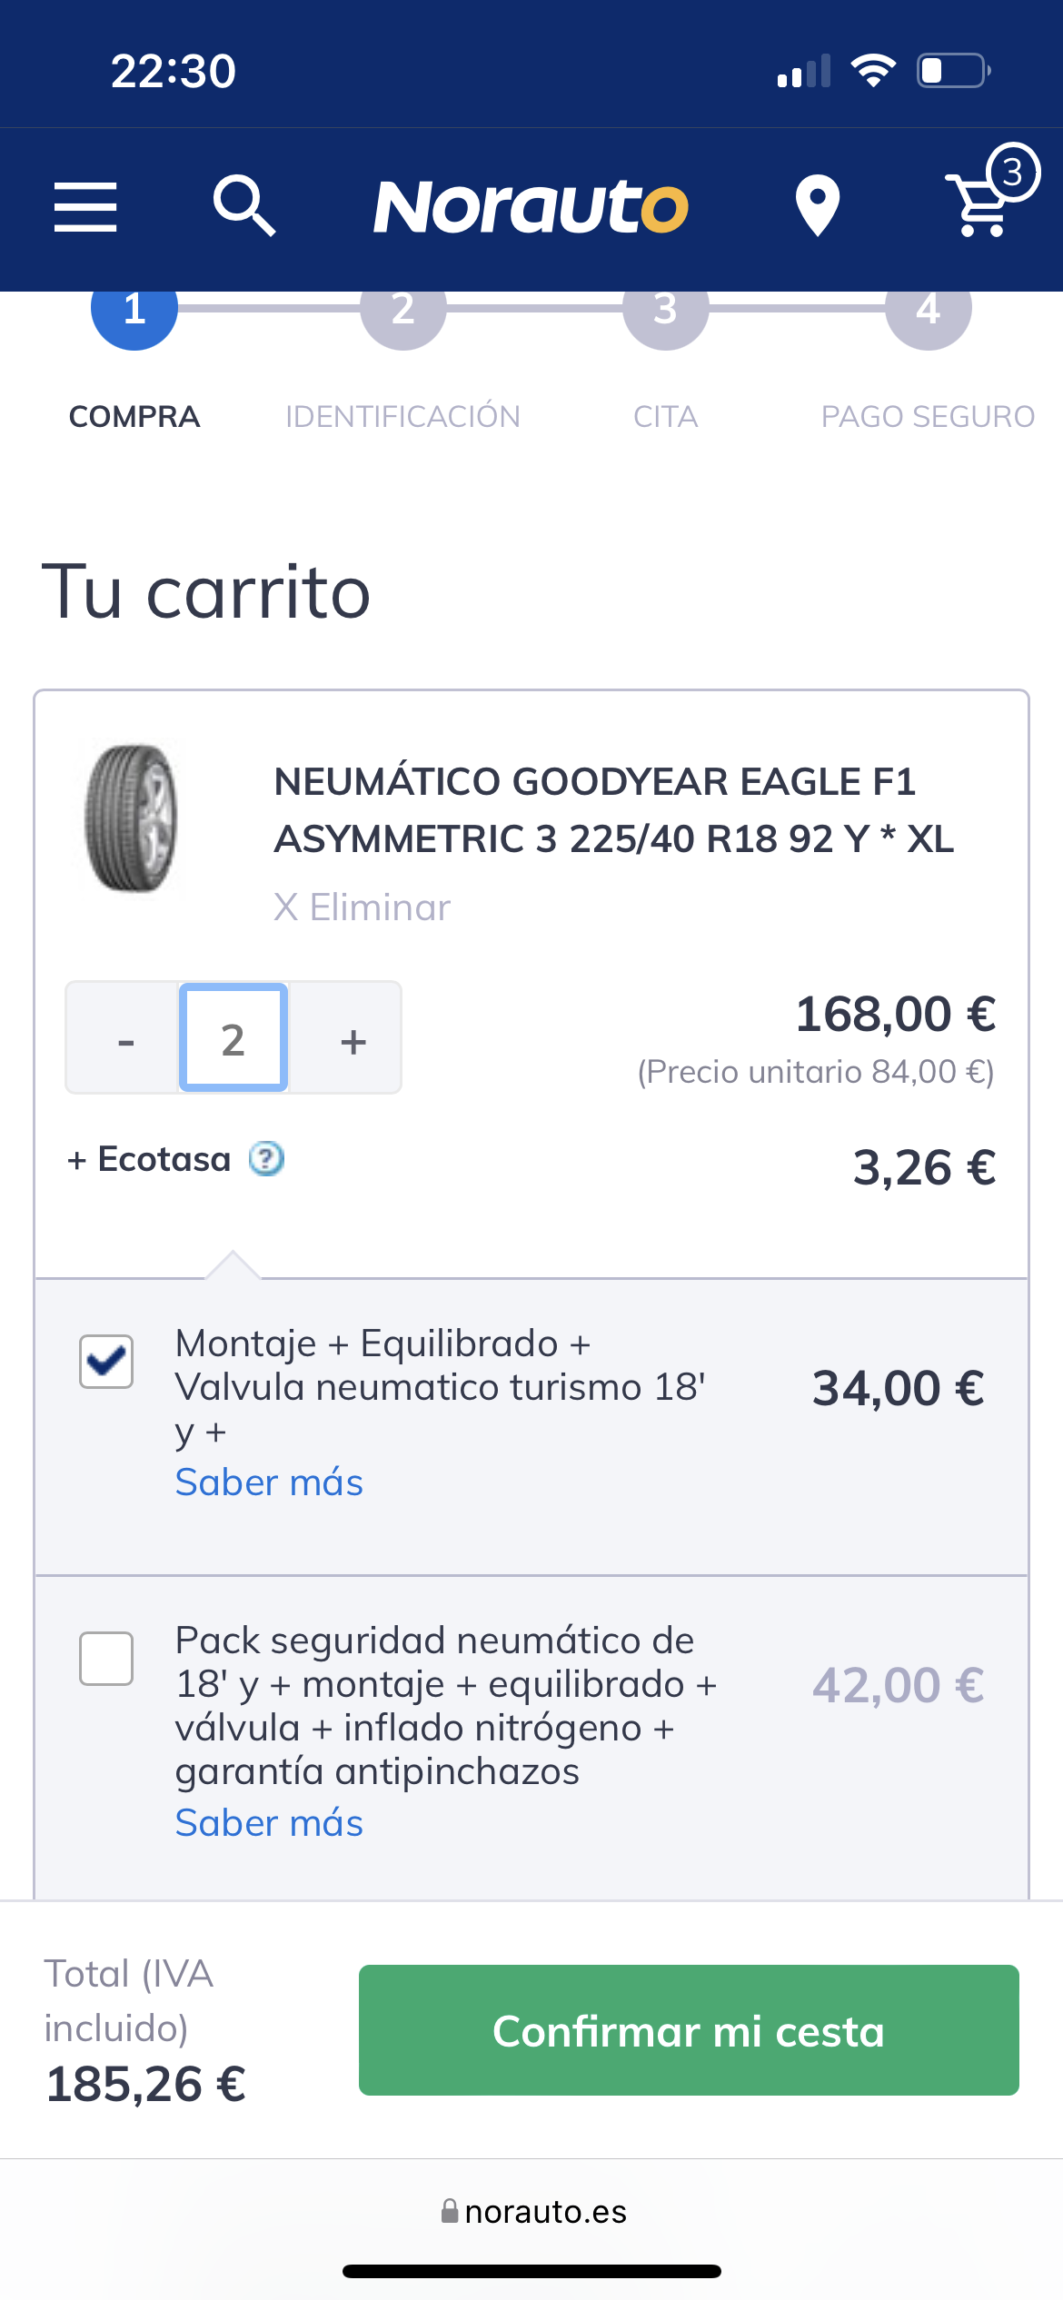1063x2300 pixels.
Task: Tap the search magnifier icon
Action: 243,206
